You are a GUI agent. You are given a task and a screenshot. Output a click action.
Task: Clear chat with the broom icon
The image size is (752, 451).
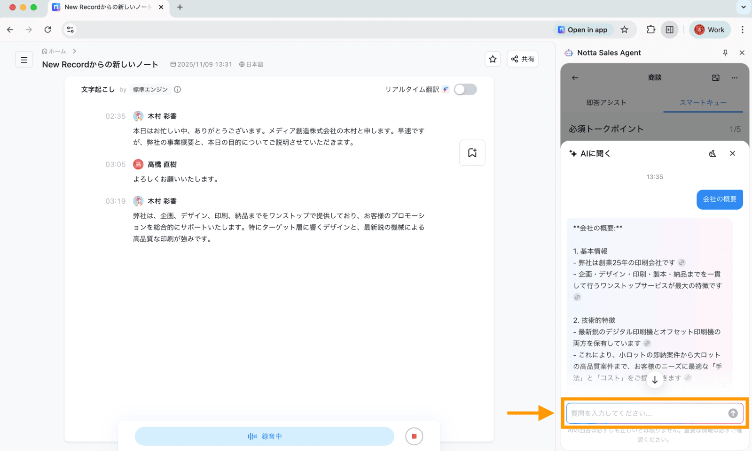click(x=713, y=153)
